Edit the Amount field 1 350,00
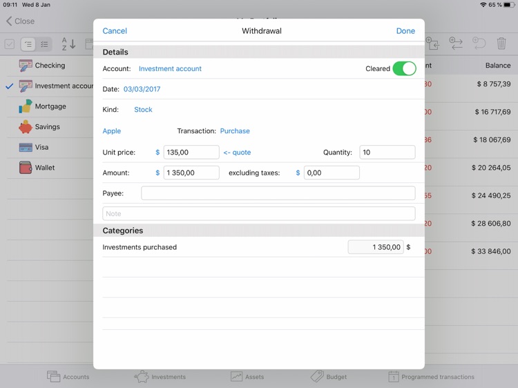Image resolution: width=518 pixels, height=388 pixels. coord(191,173)
